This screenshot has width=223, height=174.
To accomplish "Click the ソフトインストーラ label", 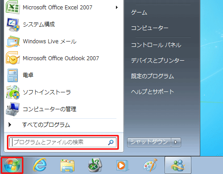I will [47, 92].
